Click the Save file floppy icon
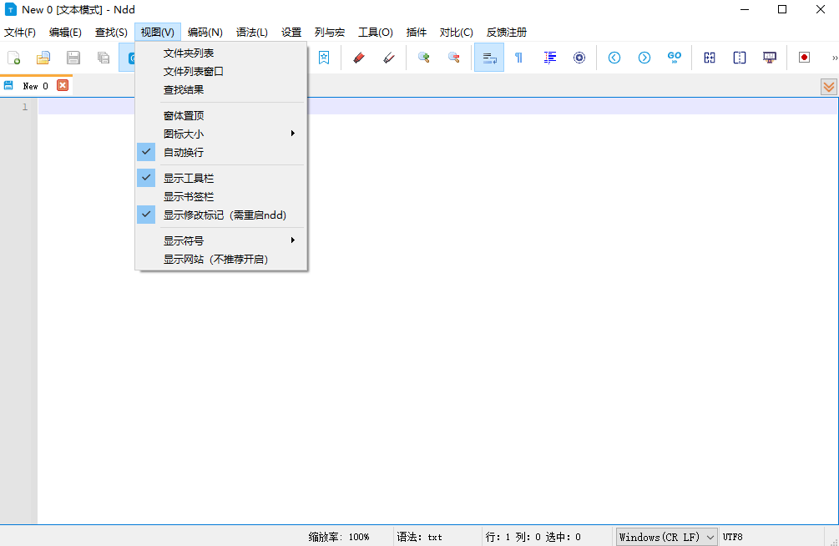Viewport: 839px width, 546px height. pyautogui.click(x=73, y=58)
